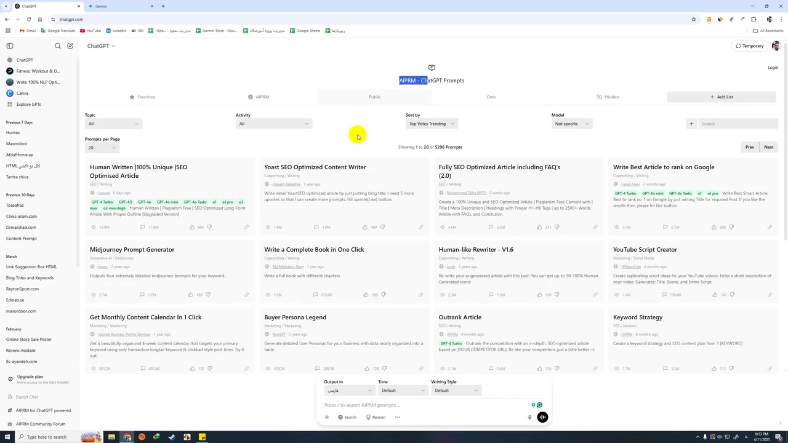Start a new chat with the compose icon
The width and height of the screenshot is (788, 443).
coord(70,46)
